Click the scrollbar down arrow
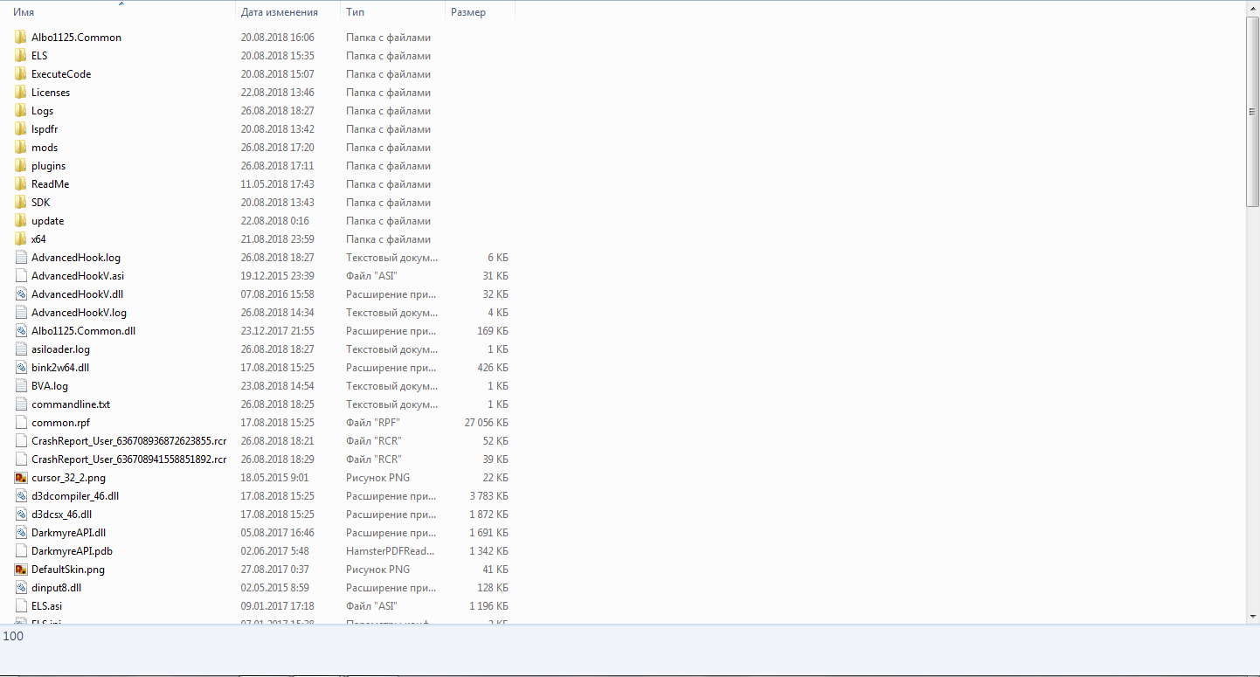 pos(1253,617)
